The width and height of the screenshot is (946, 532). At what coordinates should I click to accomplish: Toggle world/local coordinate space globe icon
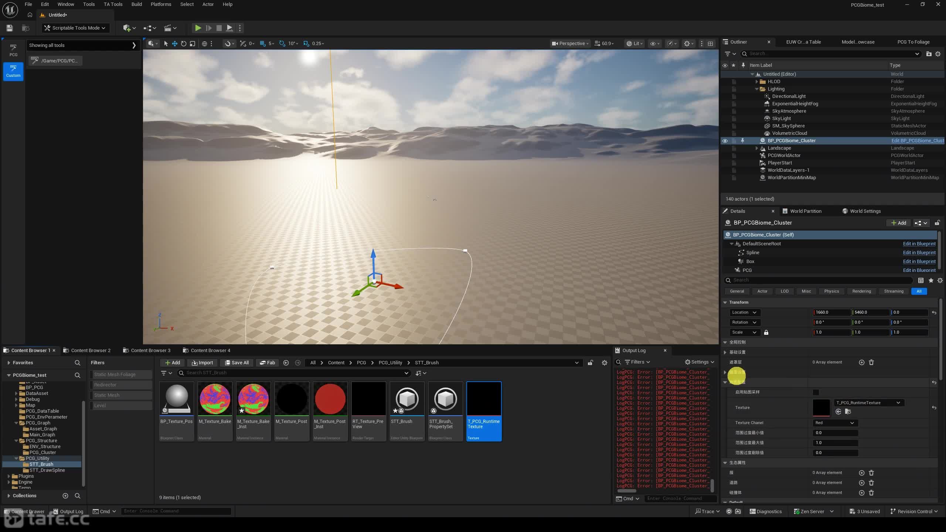pyautogui.click(x=204, y=44)
